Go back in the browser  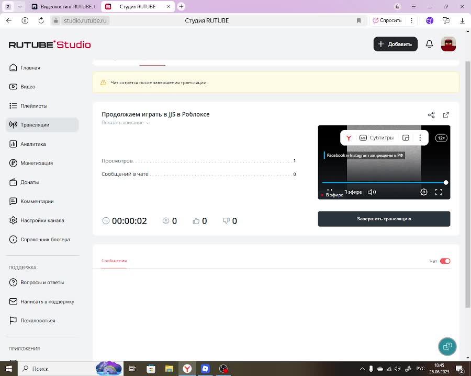coord(9,20)
